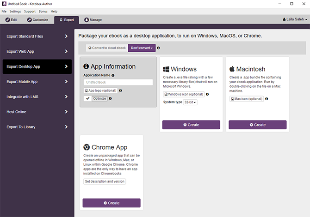The width and height of the screenshot is (310, 217).
Task: Click info icon next to Windows icon option
Action: (207, 94)
